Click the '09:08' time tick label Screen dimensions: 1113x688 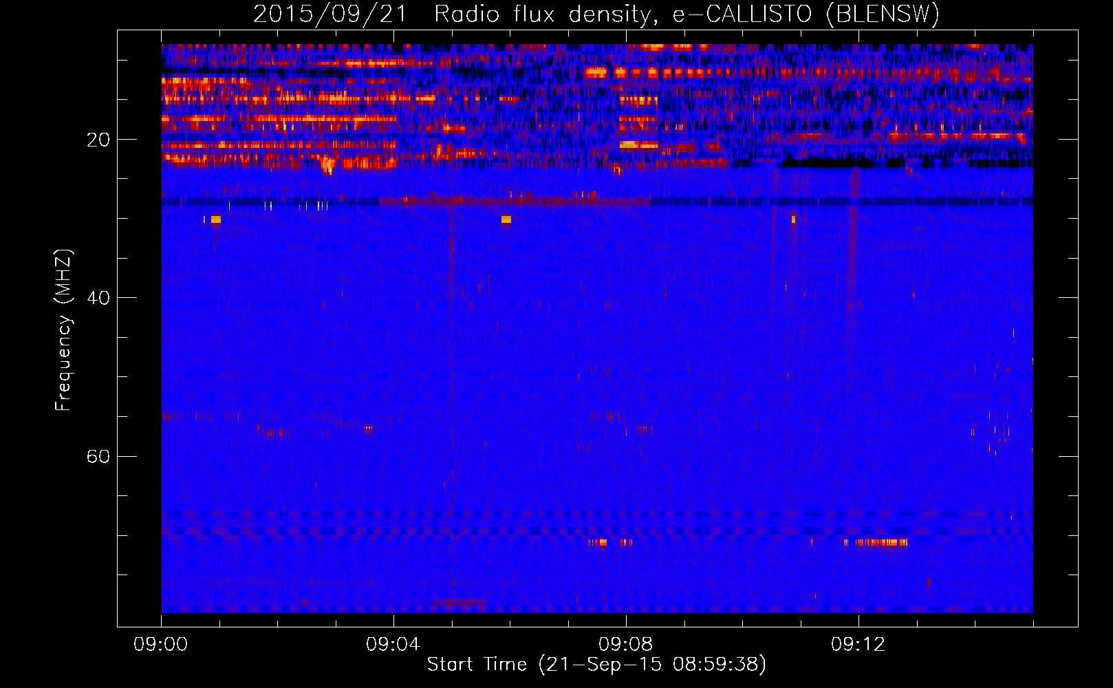625,645
